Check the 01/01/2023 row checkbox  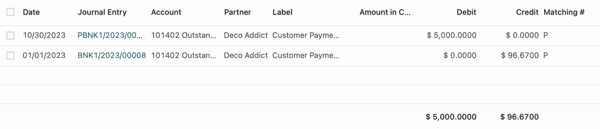point(10,55)
